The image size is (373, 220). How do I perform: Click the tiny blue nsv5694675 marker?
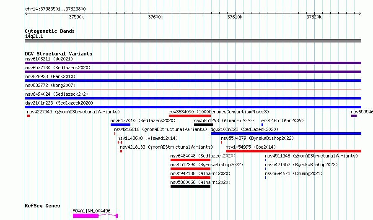click(266, 178)
